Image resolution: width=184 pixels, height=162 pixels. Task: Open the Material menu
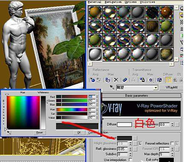click(x=94, y=2)
